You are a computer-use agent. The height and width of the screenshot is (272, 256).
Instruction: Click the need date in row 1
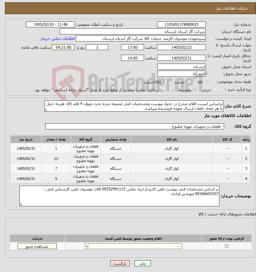coord(26,148)
